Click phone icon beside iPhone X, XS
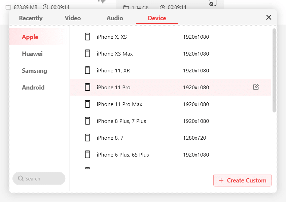This screenshot has width=286, height=202. click(87, 37)
